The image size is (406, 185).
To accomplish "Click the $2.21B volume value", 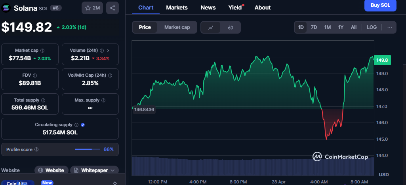I will tap(80, 58).
